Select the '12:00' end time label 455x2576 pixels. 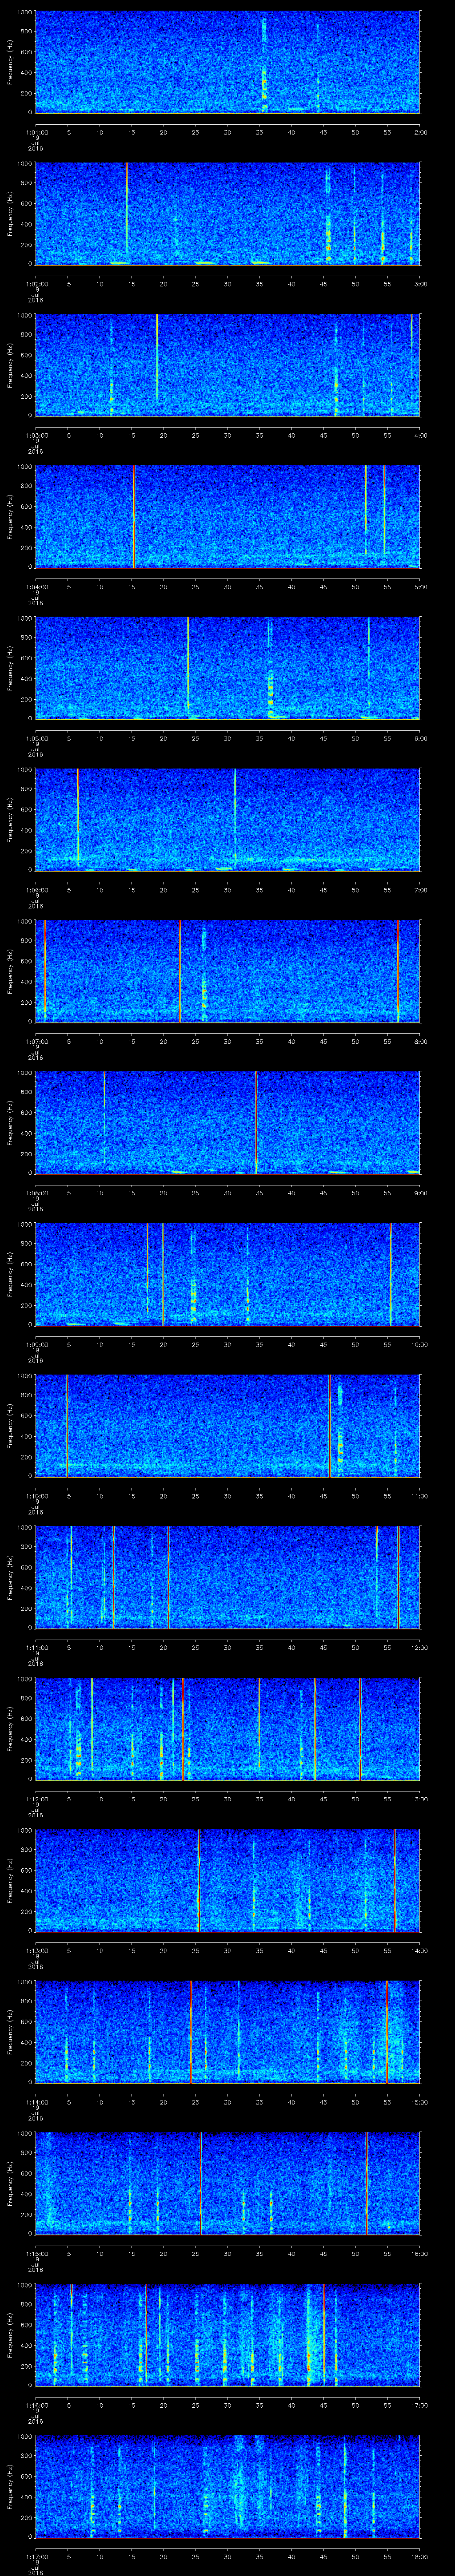(x=419, y=1647)
